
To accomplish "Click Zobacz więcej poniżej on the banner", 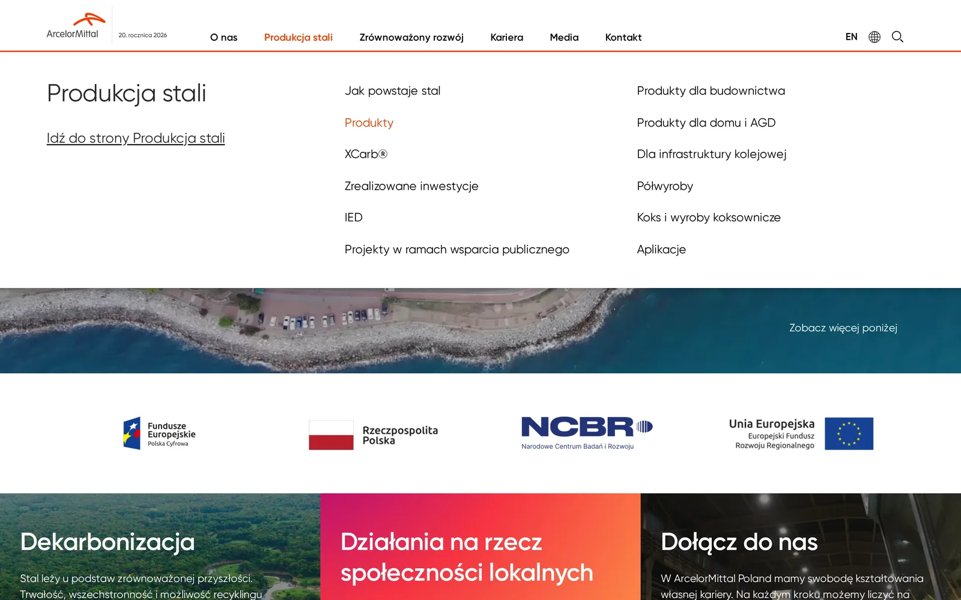I will tap(843, 328).
